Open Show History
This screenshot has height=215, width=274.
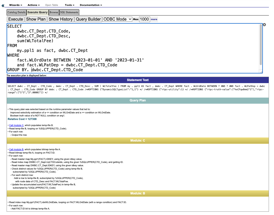pyautogui.click(x=61, y=19)
